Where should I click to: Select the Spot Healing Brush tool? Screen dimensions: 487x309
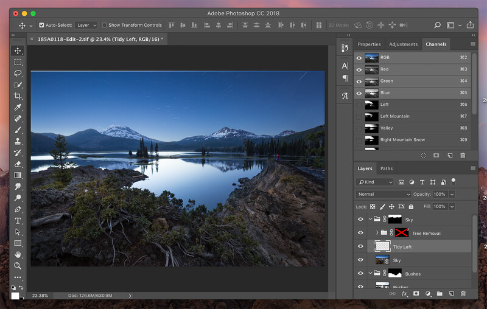coord(18,119)
